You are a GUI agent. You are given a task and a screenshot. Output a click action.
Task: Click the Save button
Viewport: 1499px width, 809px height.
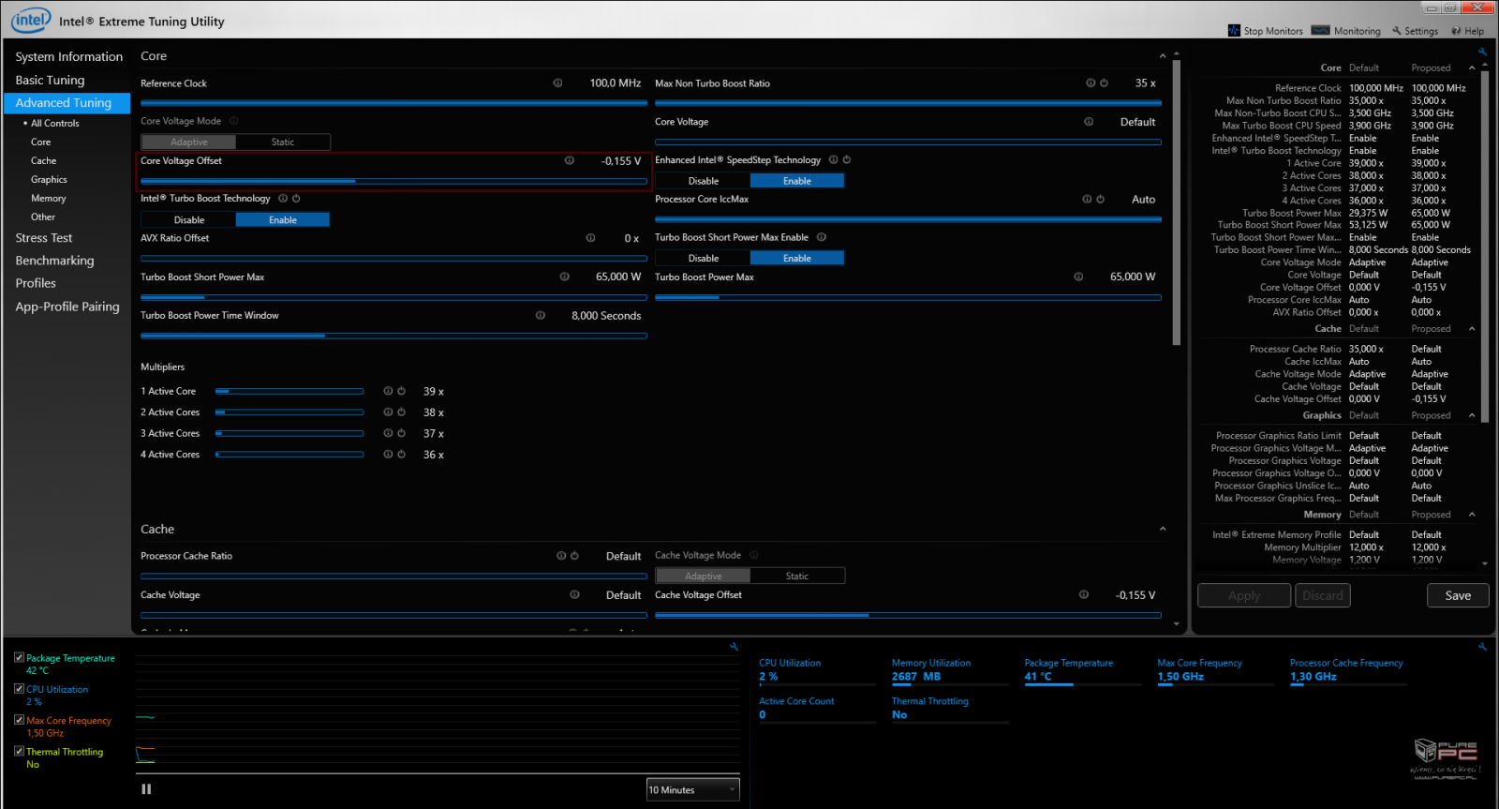[x=1457, y=595]
